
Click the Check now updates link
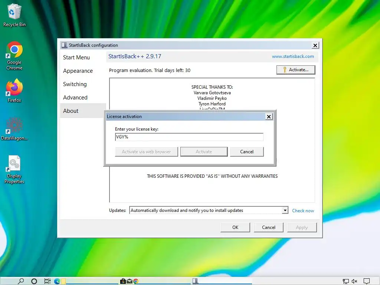pyautogui.click(x=303, y=211)
